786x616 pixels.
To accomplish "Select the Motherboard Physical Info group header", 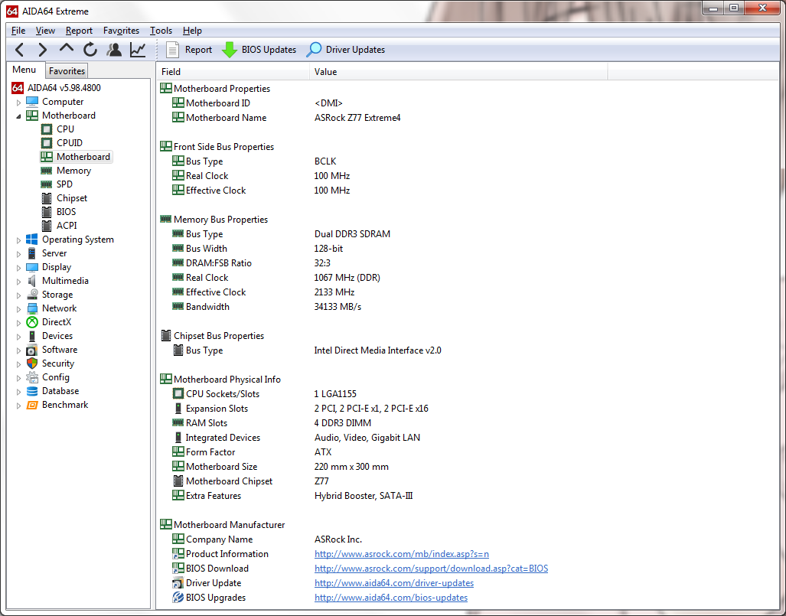I will pos(227,380).
